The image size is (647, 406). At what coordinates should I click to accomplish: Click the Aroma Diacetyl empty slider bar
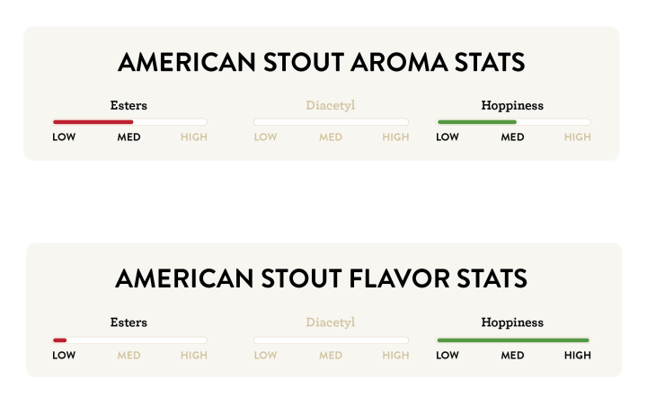tap(331, 121)
